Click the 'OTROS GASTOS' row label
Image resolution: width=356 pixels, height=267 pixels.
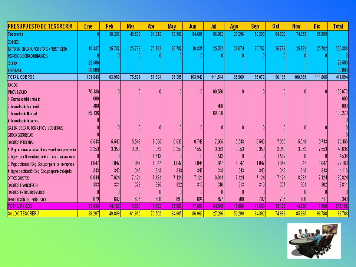point(19,178)
